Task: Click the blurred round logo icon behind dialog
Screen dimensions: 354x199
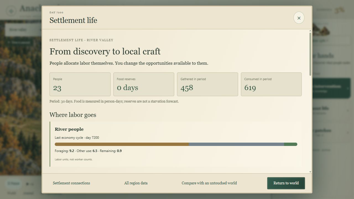Action: click(11, 11)
